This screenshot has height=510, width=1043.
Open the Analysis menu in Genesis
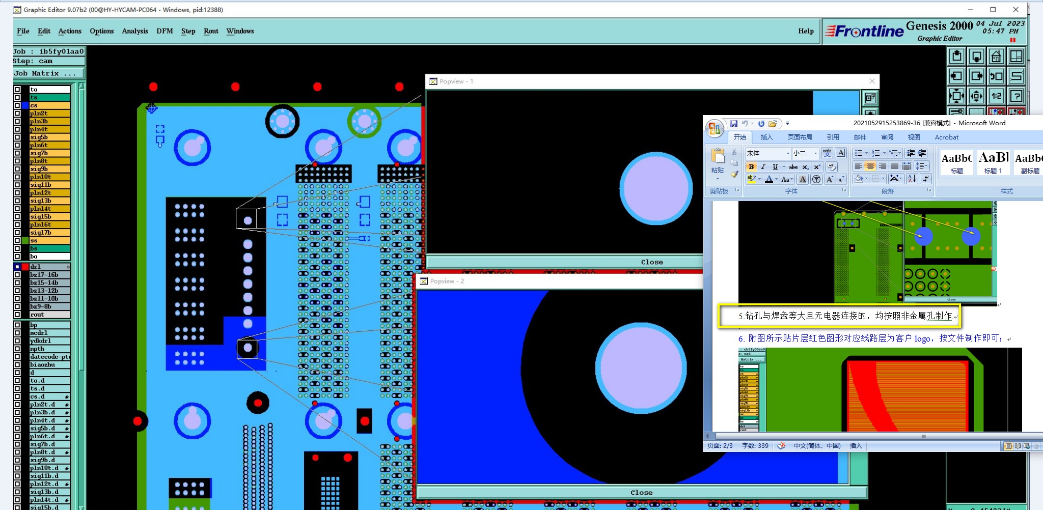(x=135, y=31)
